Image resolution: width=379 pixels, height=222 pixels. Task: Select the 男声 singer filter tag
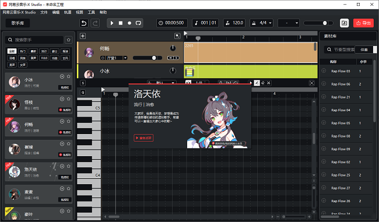pos(12,65)
